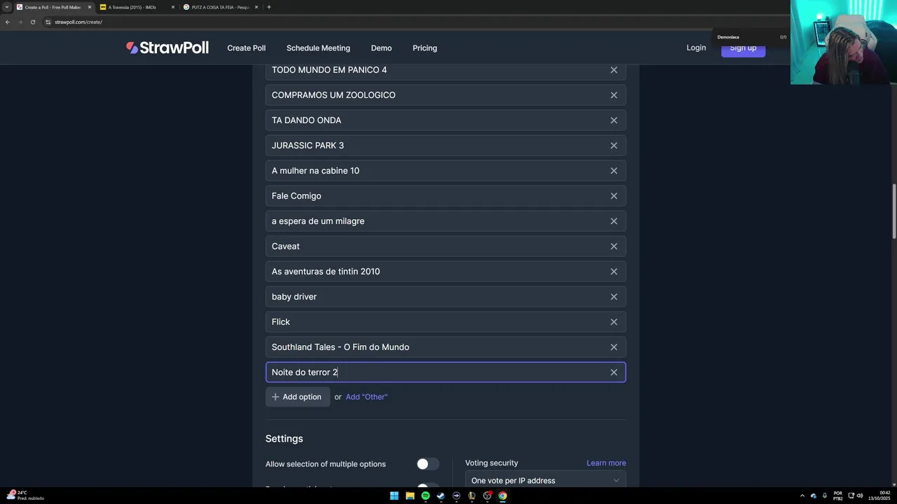Show hidden system tray icons
The image size is (897, 504).
click(x=802, y=496)
